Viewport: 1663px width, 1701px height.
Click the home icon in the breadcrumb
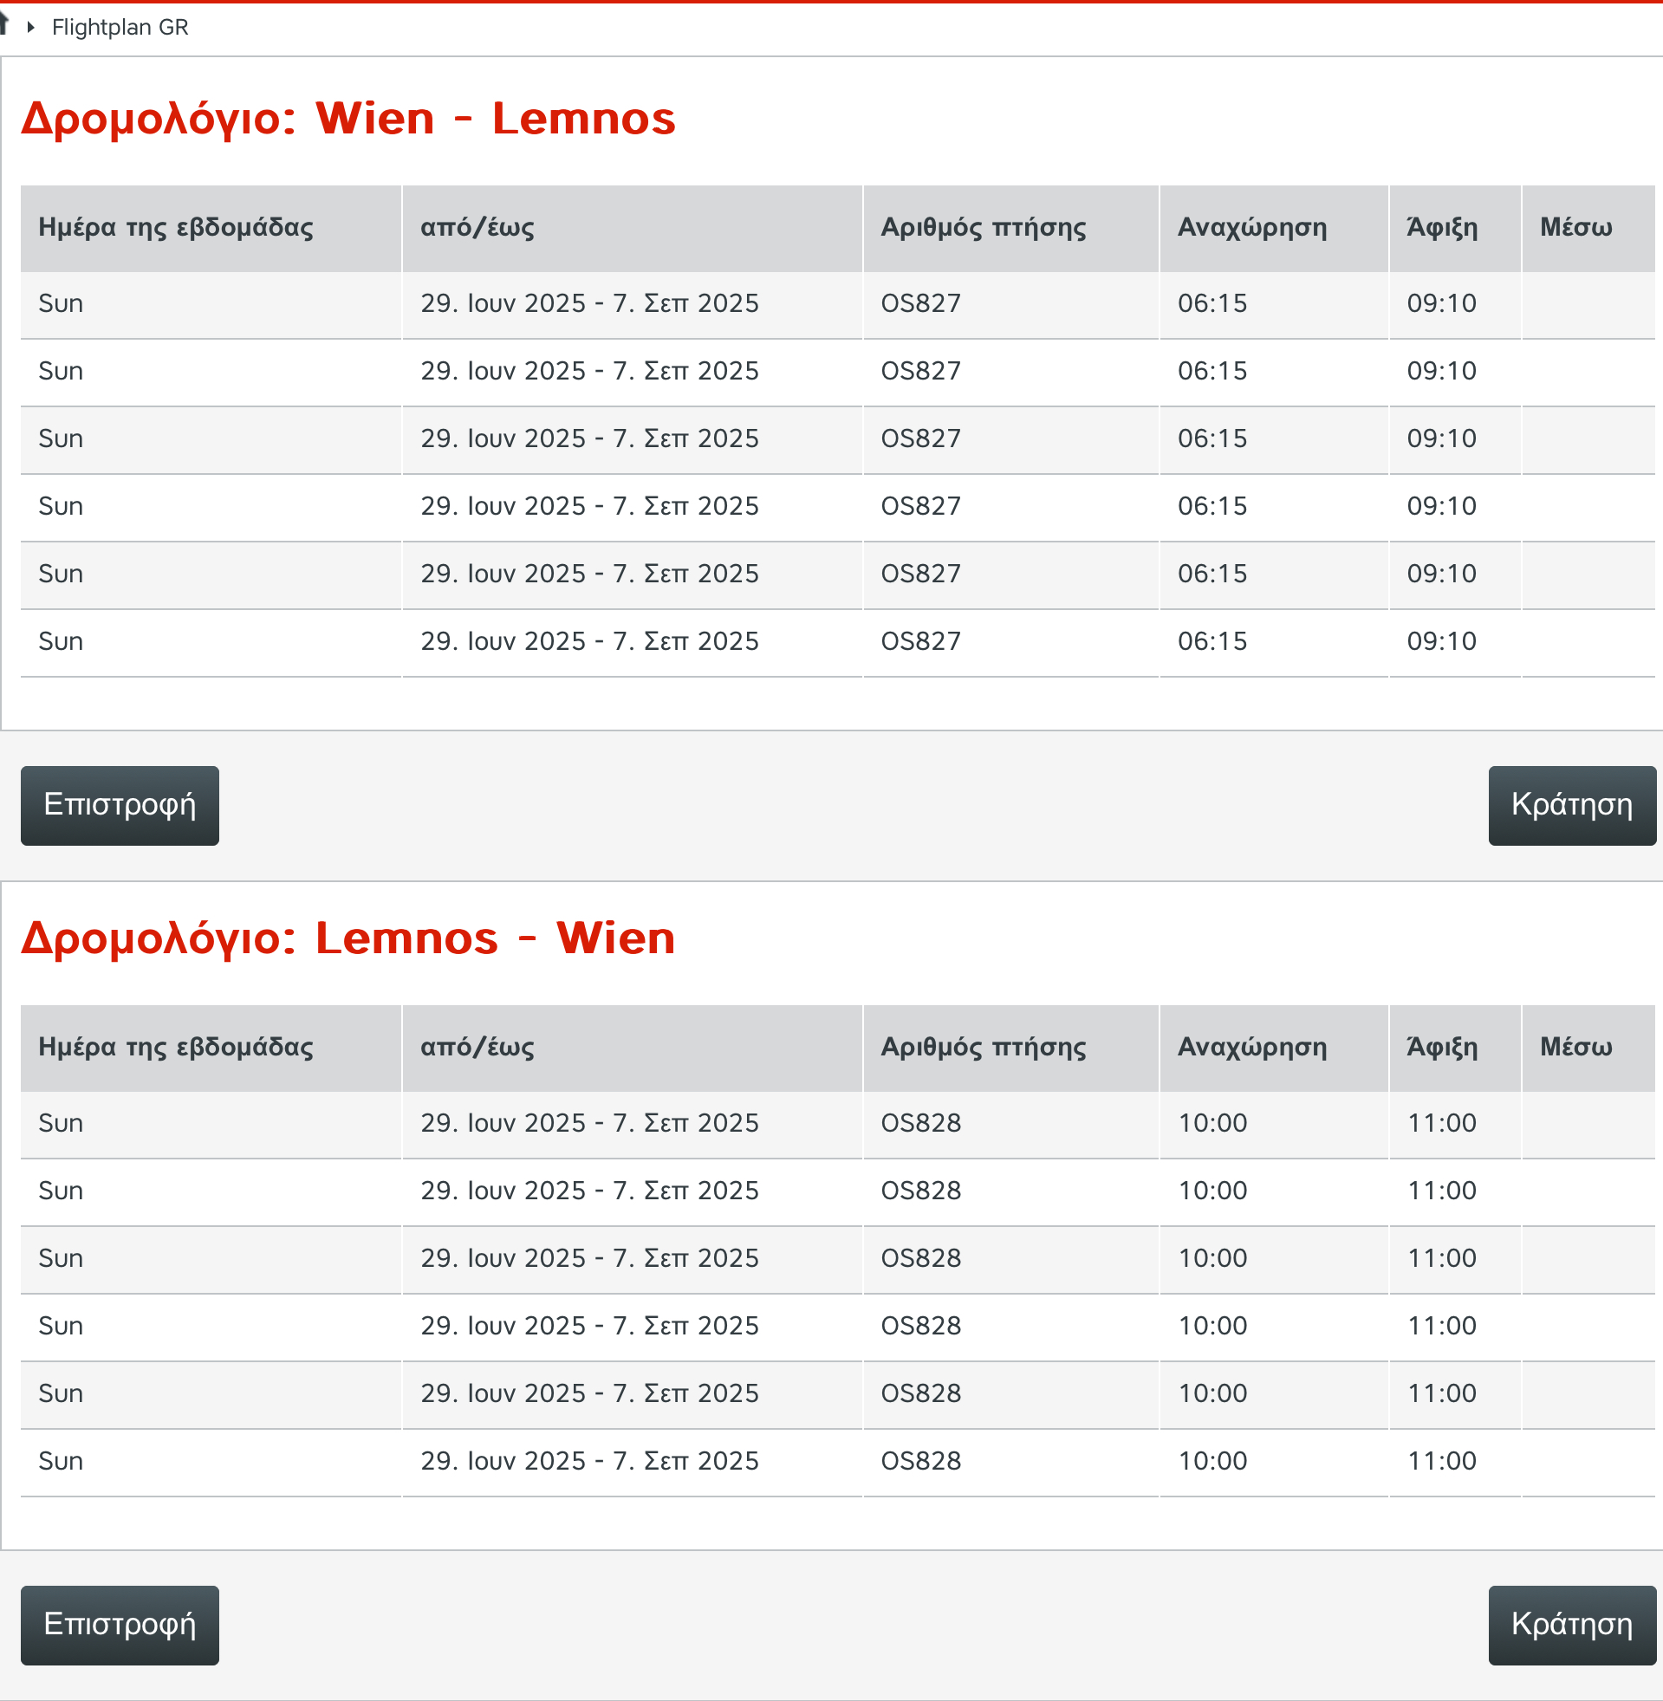3,24
